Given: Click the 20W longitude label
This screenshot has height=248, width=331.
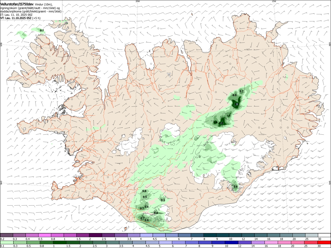Looking at the screenshot, I should pyautogui.click(x=138, y=1).
